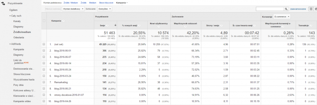Click the 49 229 sessions value
The image size is (317, 105).
pyautogui.click(x=103, y=44)
